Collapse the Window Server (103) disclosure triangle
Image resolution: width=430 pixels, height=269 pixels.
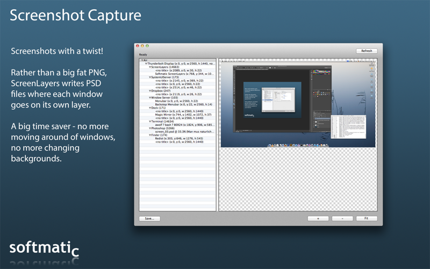pos(150,97)
